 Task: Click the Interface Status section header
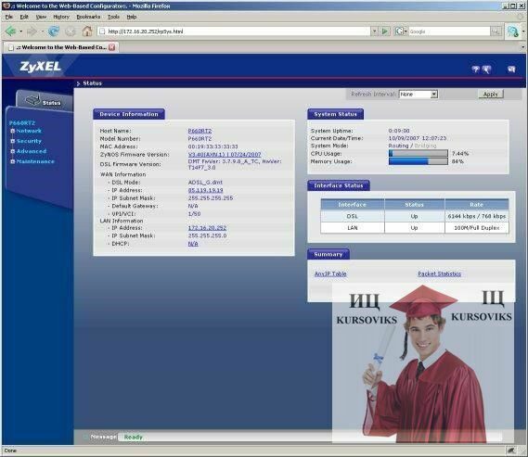coord(339,185)
